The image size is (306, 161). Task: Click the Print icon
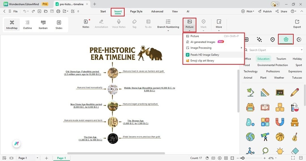pyautogui.click(x=58, y=11)
